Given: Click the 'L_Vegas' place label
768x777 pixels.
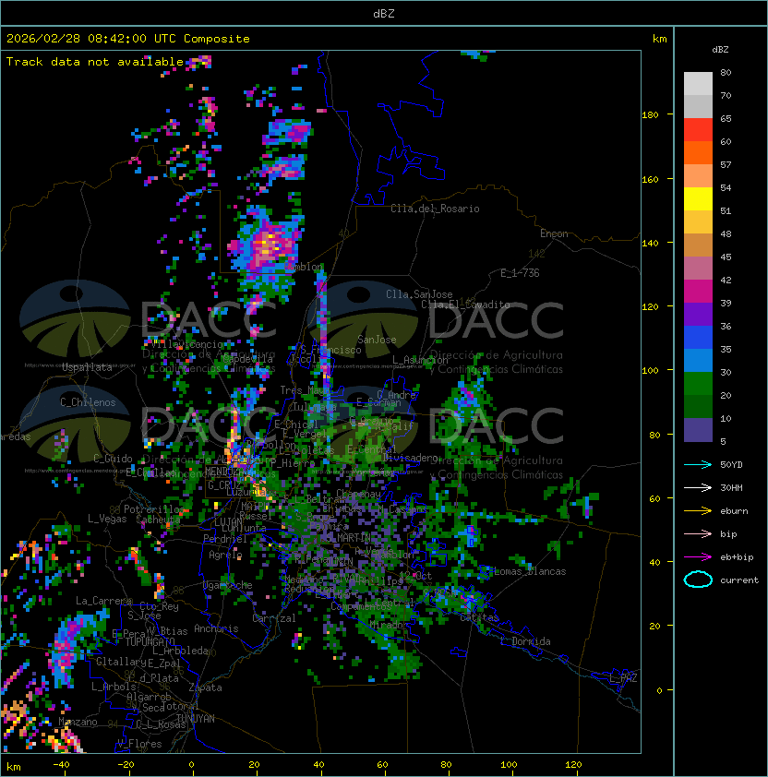Looking at the screenshot, I should (107, 519).
